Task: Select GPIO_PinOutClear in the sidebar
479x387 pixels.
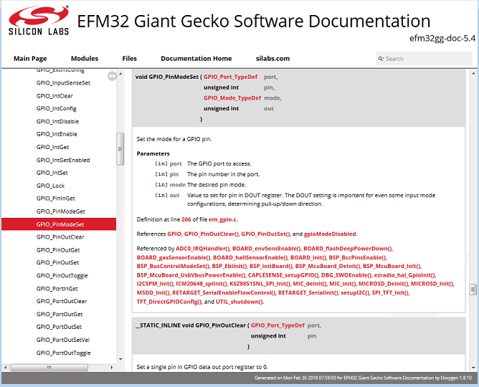Action: click(x=60, y=237)
